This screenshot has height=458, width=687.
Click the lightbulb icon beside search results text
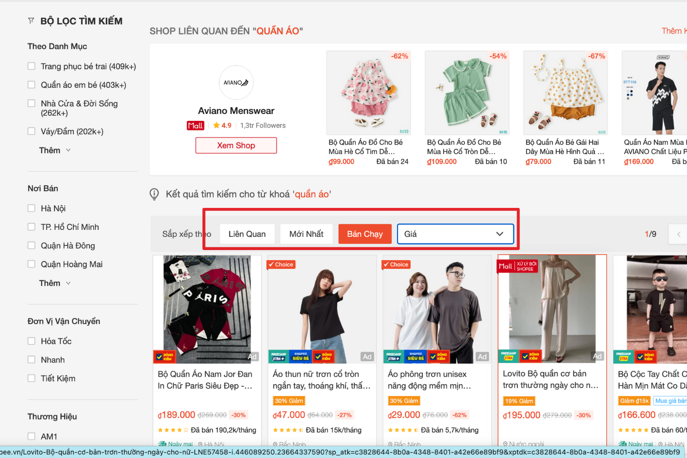[x=154, y=194]
